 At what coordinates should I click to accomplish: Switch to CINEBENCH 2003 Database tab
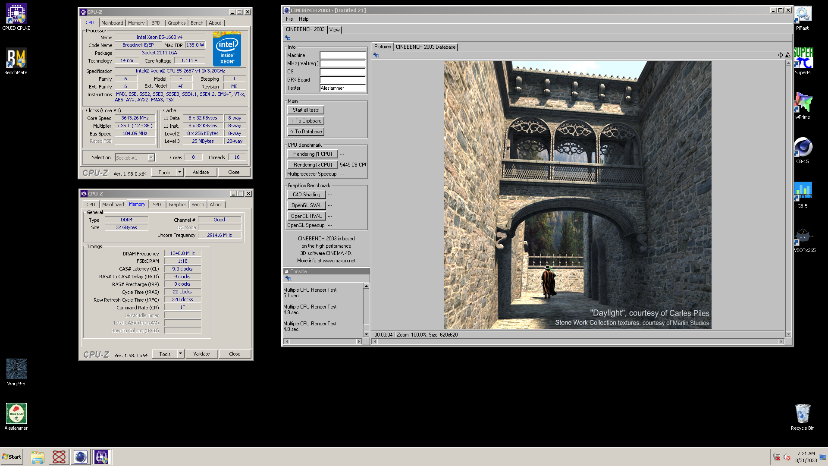click(x=426, y=47)
